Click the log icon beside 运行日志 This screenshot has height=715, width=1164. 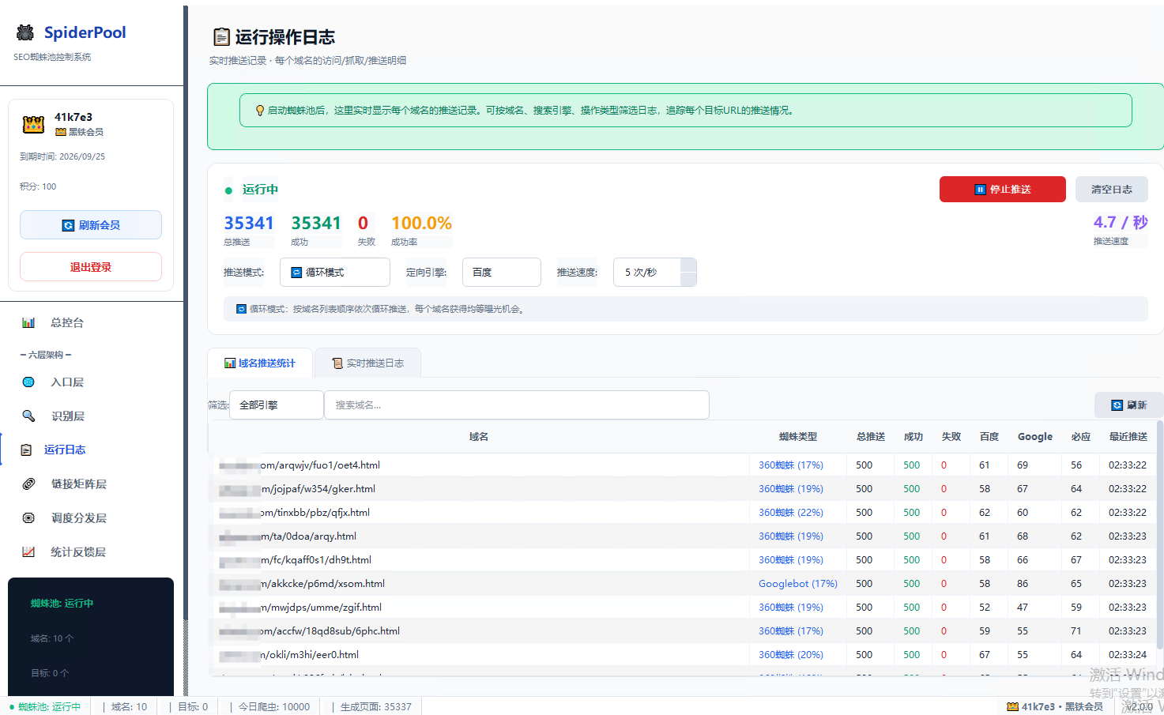point(26,450)
